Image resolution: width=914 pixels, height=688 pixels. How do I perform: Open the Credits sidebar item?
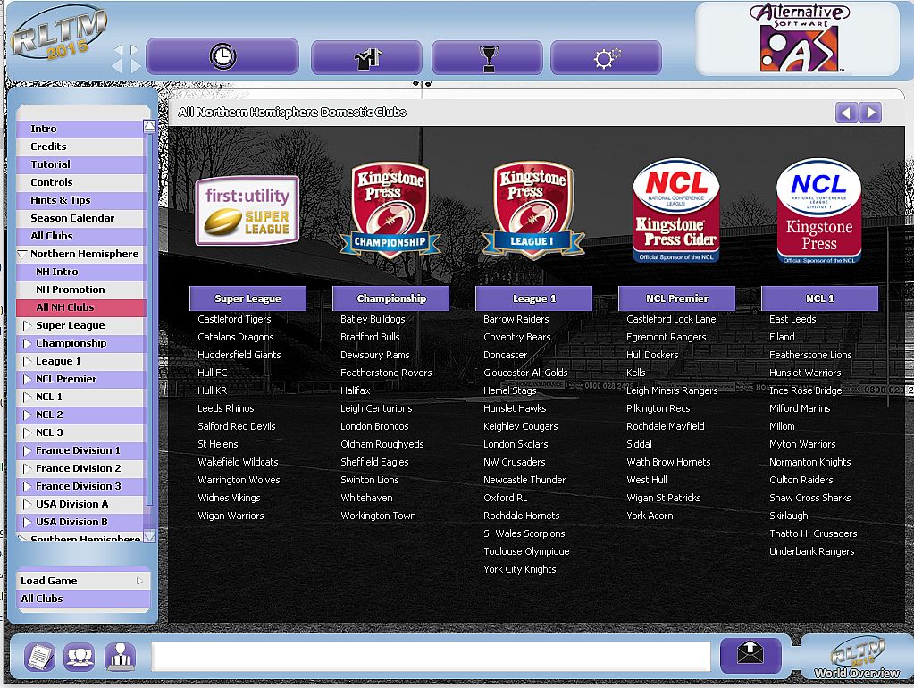pyautogui.click(x=80, y=147)
